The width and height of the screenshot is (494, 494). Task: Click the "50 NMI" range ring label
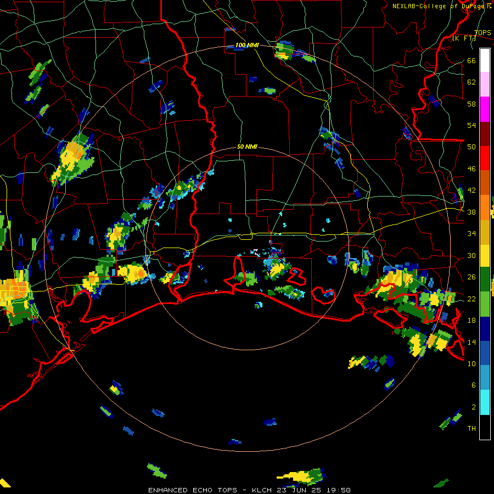point(247,147)
